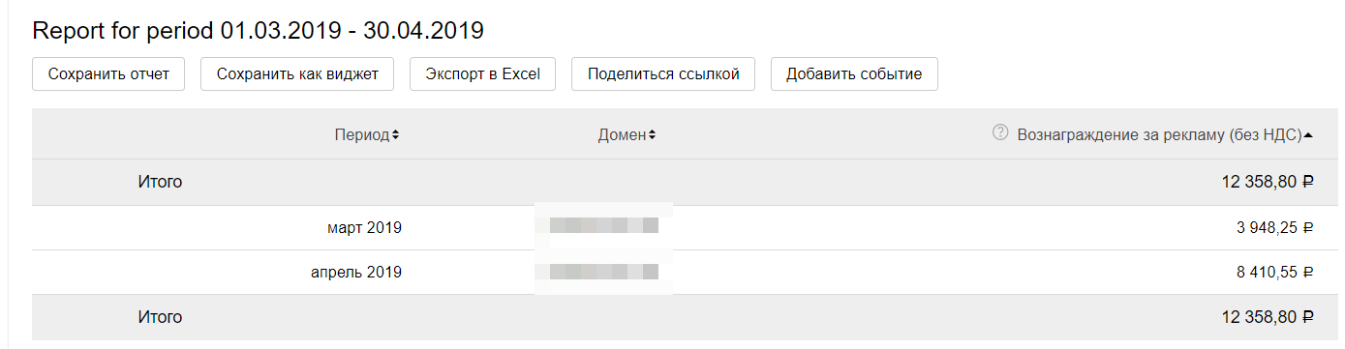Sort by Домен column arrows
The width and height of the screenshot is (1345, 349).
coord(652,135)
